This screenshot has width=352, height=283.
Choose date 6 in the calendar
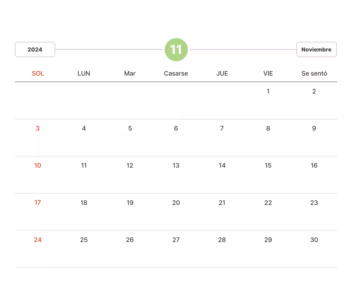(176, 128)
